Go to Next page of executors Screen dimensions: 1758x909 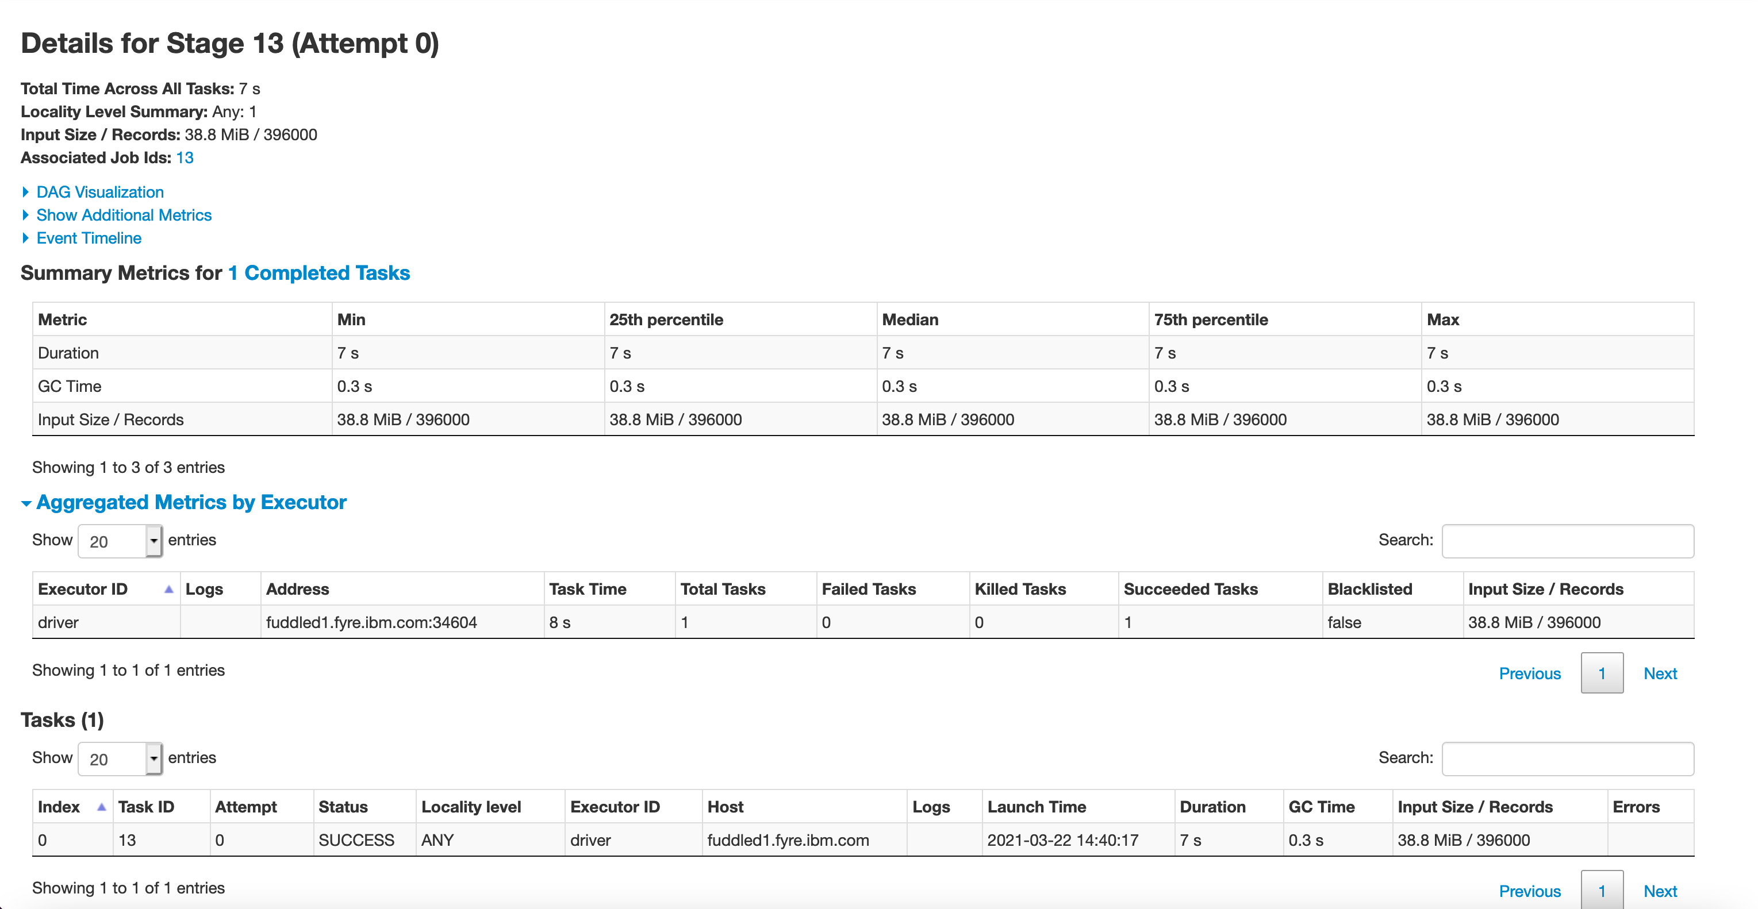click(1660, 674)
